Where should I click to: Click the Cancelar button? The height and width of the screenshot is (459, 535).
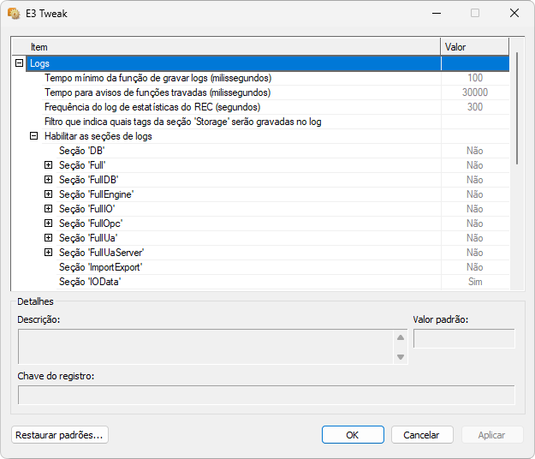(422, 435)
